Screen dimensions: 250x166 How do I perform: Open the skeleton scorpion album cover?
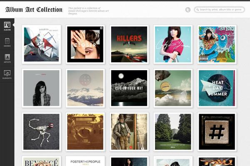pyautogui.click(x=41, y=132)
